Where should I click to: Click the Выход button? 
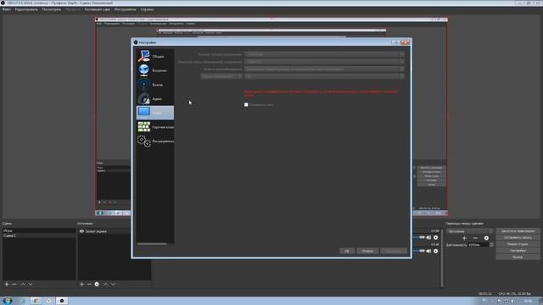coord(518,257)
